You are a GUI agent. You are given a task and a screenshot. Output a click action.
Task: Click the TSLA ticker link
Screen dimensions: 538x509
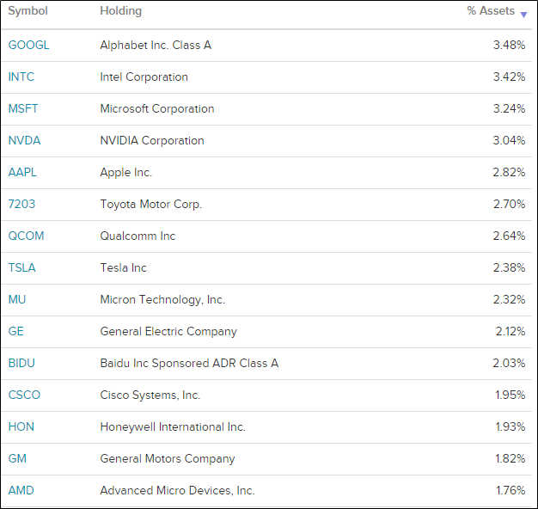[22, 267]
